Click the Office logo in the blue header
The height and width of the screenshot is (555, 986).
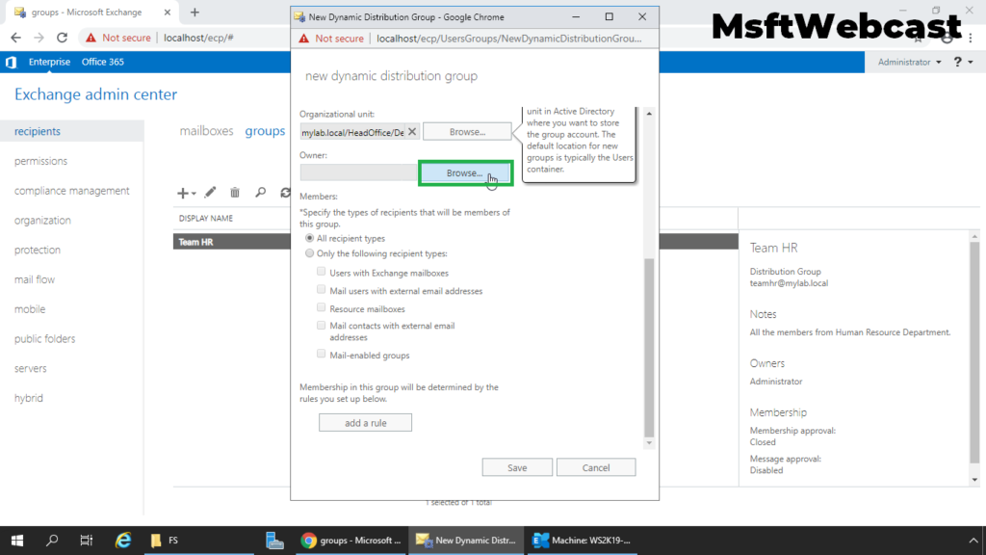tap(11, 62)
